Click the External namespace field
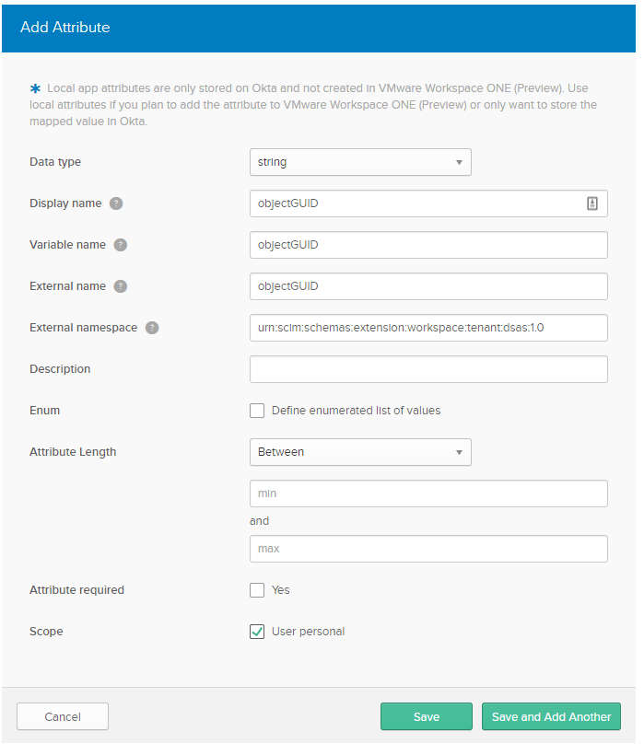Image resolution: width=644 pixels, height=755 pixels. click(428, 328)
